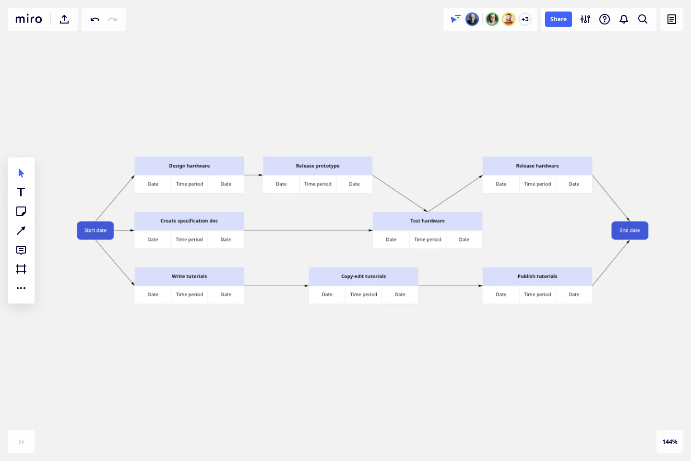This screenshot has height=461, width=691.
Task: Select the Frame tool
Action: [21, 269]
